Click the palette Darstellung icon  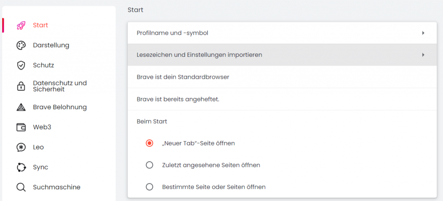click(21, 45)
